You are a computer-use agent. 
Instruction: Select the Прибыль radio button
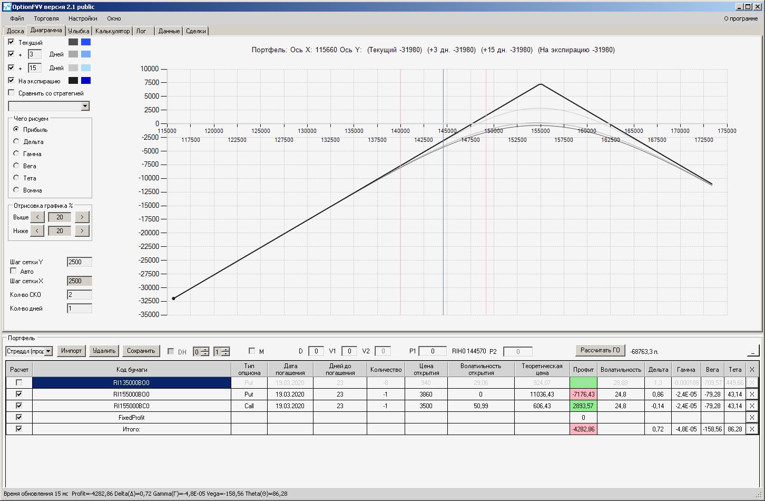(x=16, y=129)
